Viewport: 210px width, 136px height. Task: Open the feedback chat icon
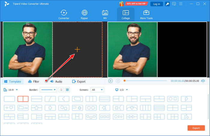(x=174, y=4)
